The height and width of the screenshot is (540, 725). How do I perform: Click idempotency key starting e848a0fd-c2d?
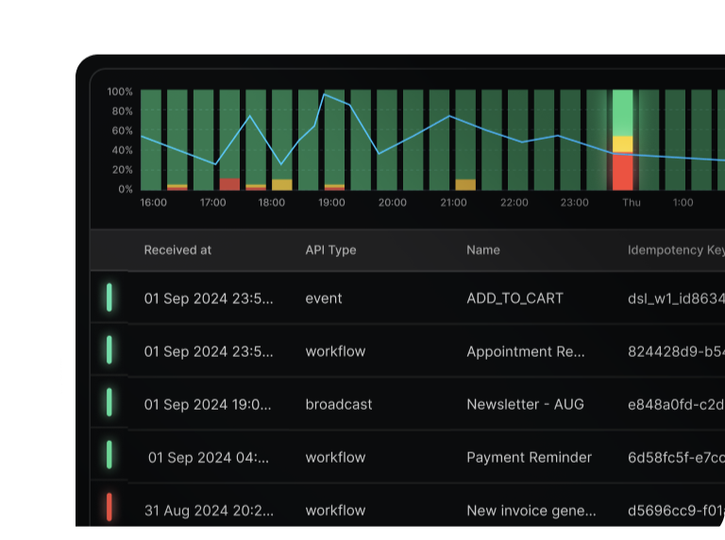[676, 405]
